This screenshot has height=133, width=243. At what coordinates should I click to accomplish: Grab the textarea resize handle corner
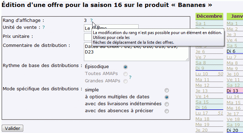click(187, 59)
